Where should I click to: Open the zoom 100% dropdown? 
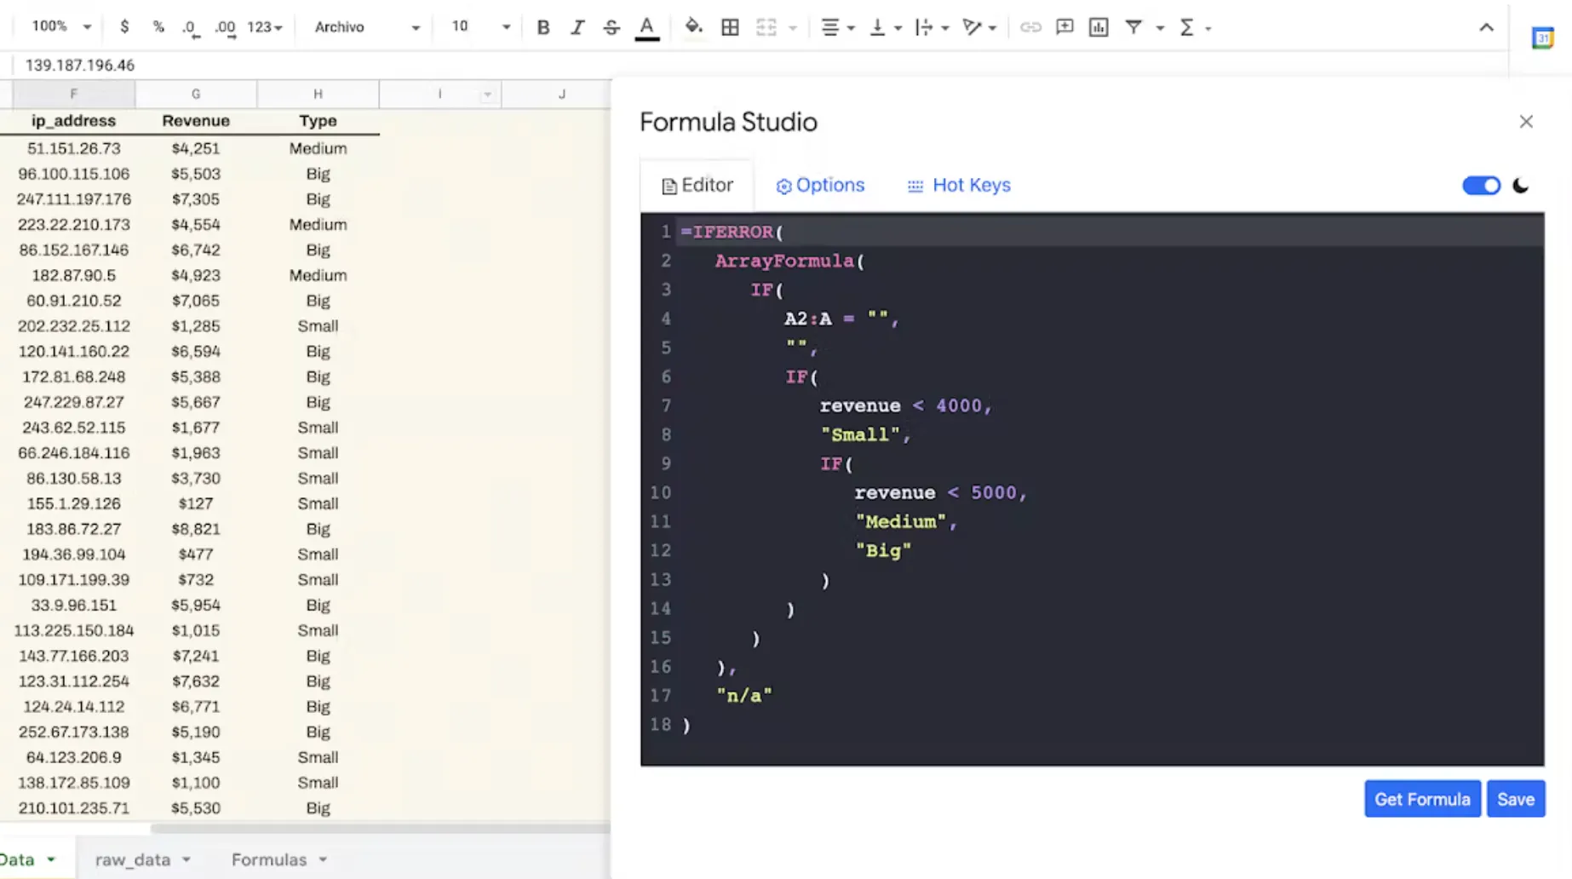pos(60,26)
